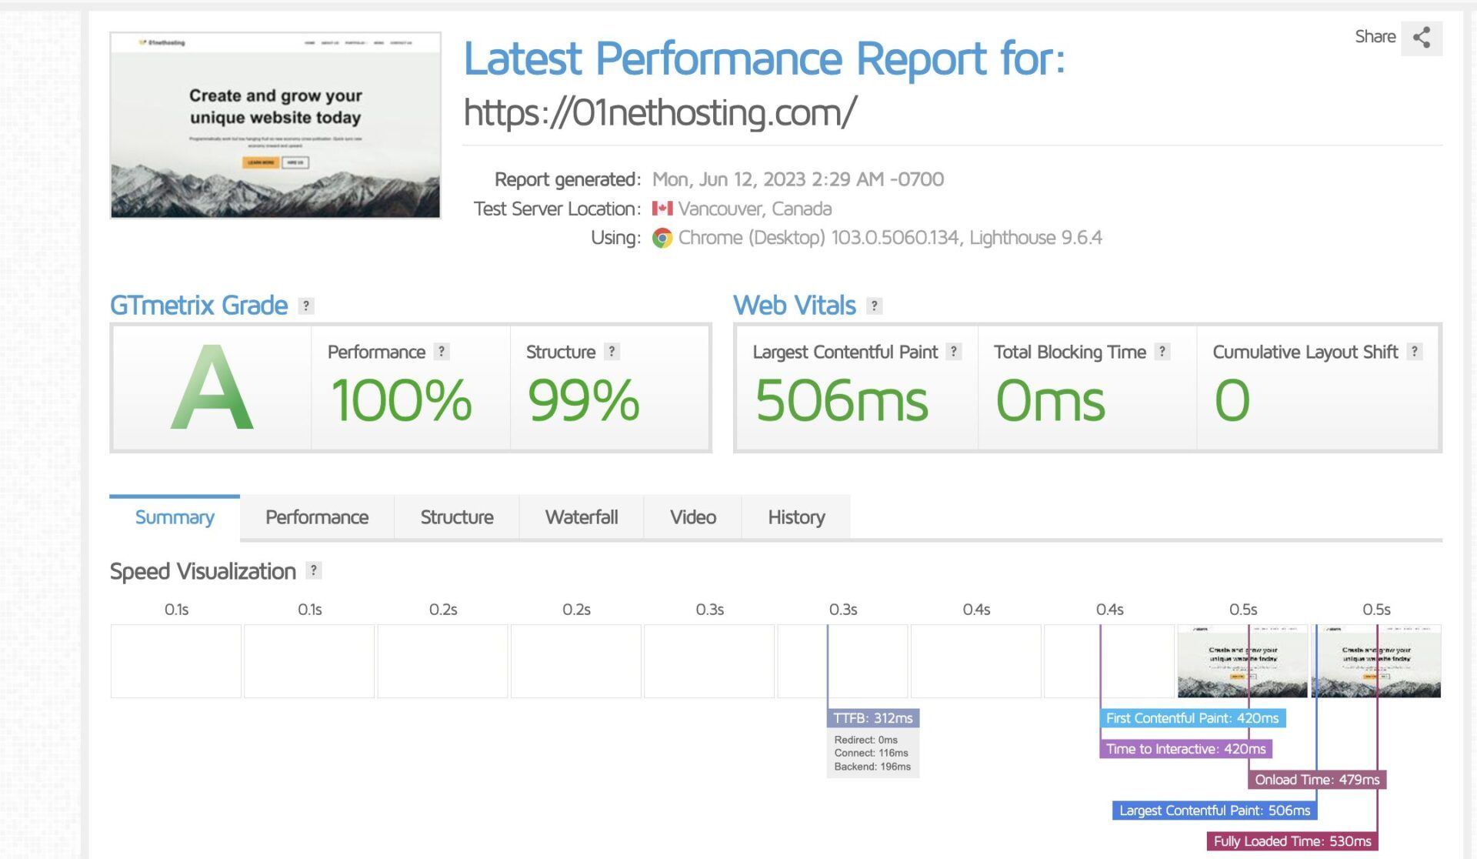Screen dimensions: 1477x859
Task: Select the Summary tab
Action: click(x=175, y=517)
